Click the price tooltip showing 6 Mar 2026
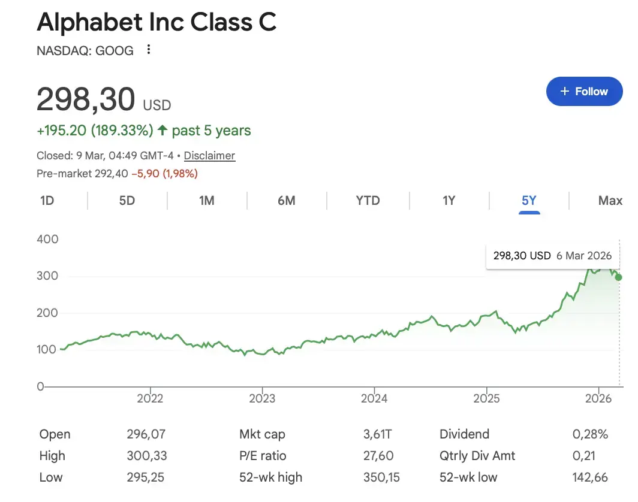The image size is (638, 502). click(552, 255)
